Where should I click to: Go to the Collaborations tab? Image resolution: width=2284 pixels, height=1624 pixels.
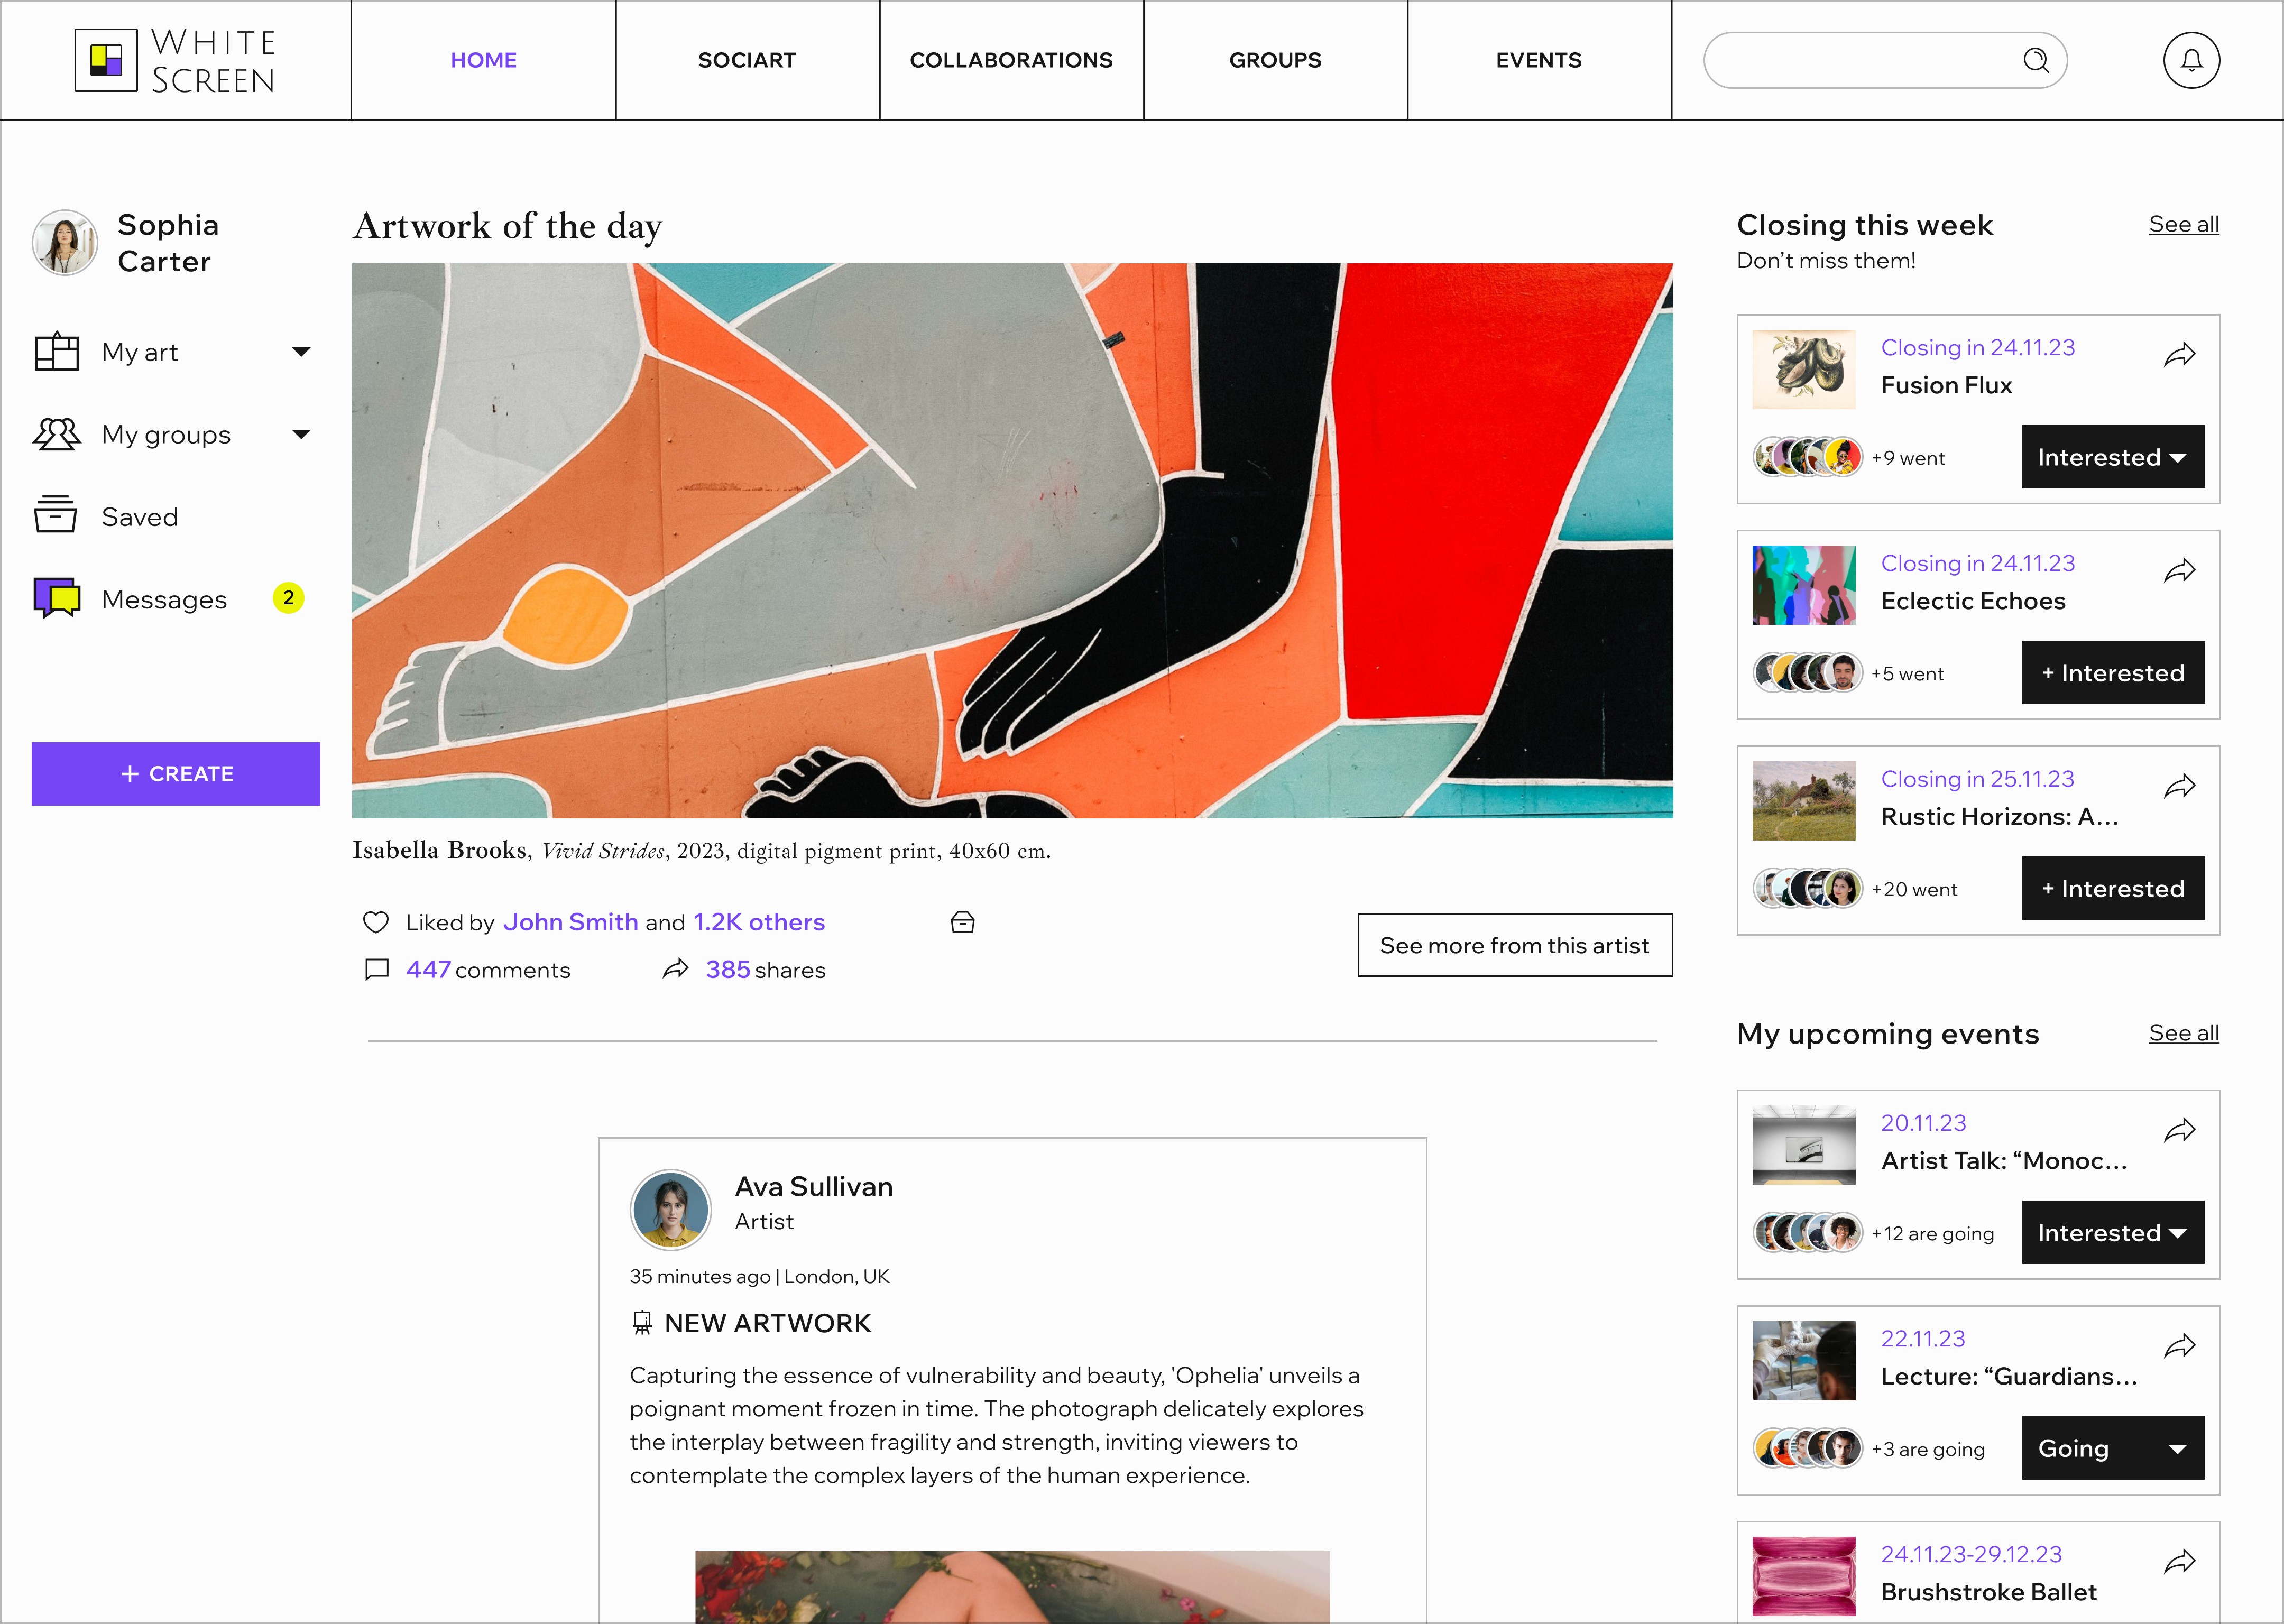tap(1010, 60)
